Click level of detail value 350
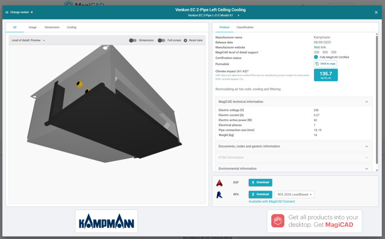The width and height of the screenshot is (385, 239). 333,52
